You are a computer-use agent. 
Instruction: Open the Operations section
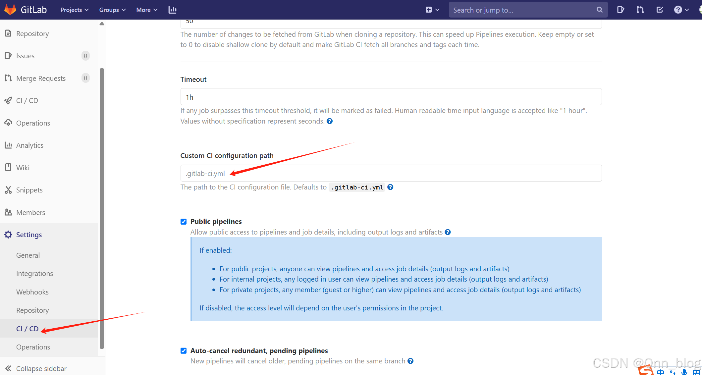[x=33, y=123]
